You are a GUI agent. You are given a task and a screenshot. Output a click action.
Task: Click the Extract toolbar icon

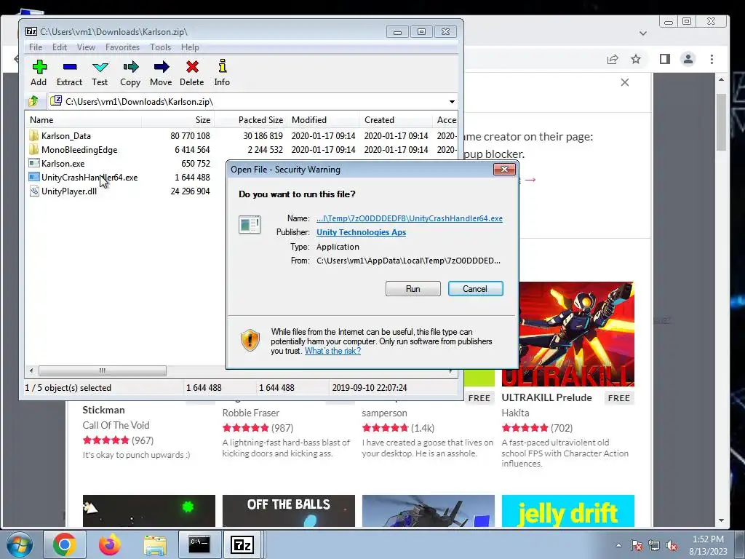click(69, 73)
